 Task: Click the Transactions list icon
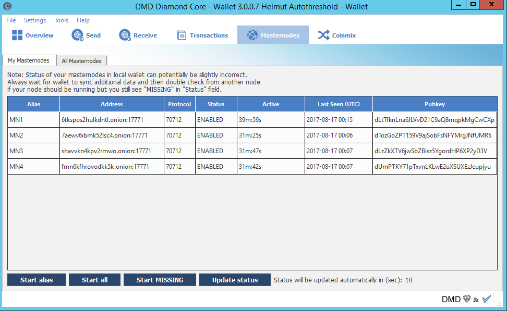pos(182,35)
